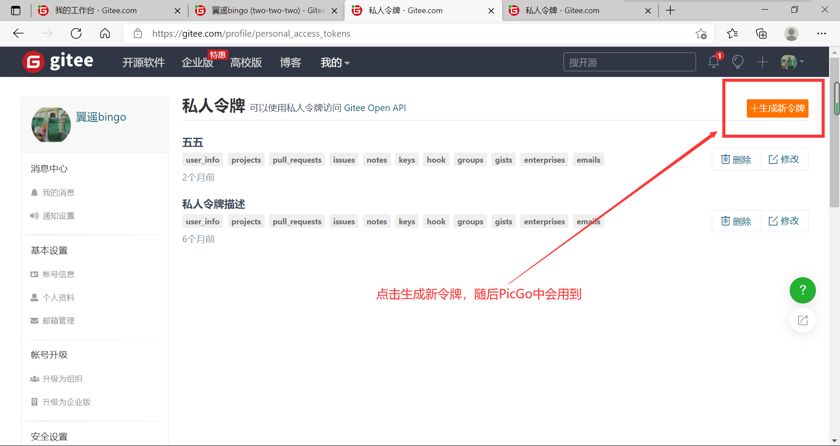Open the browser settings menu with three dots
The height and width of the screenshot is (446, 840).
tap(822, 33)
